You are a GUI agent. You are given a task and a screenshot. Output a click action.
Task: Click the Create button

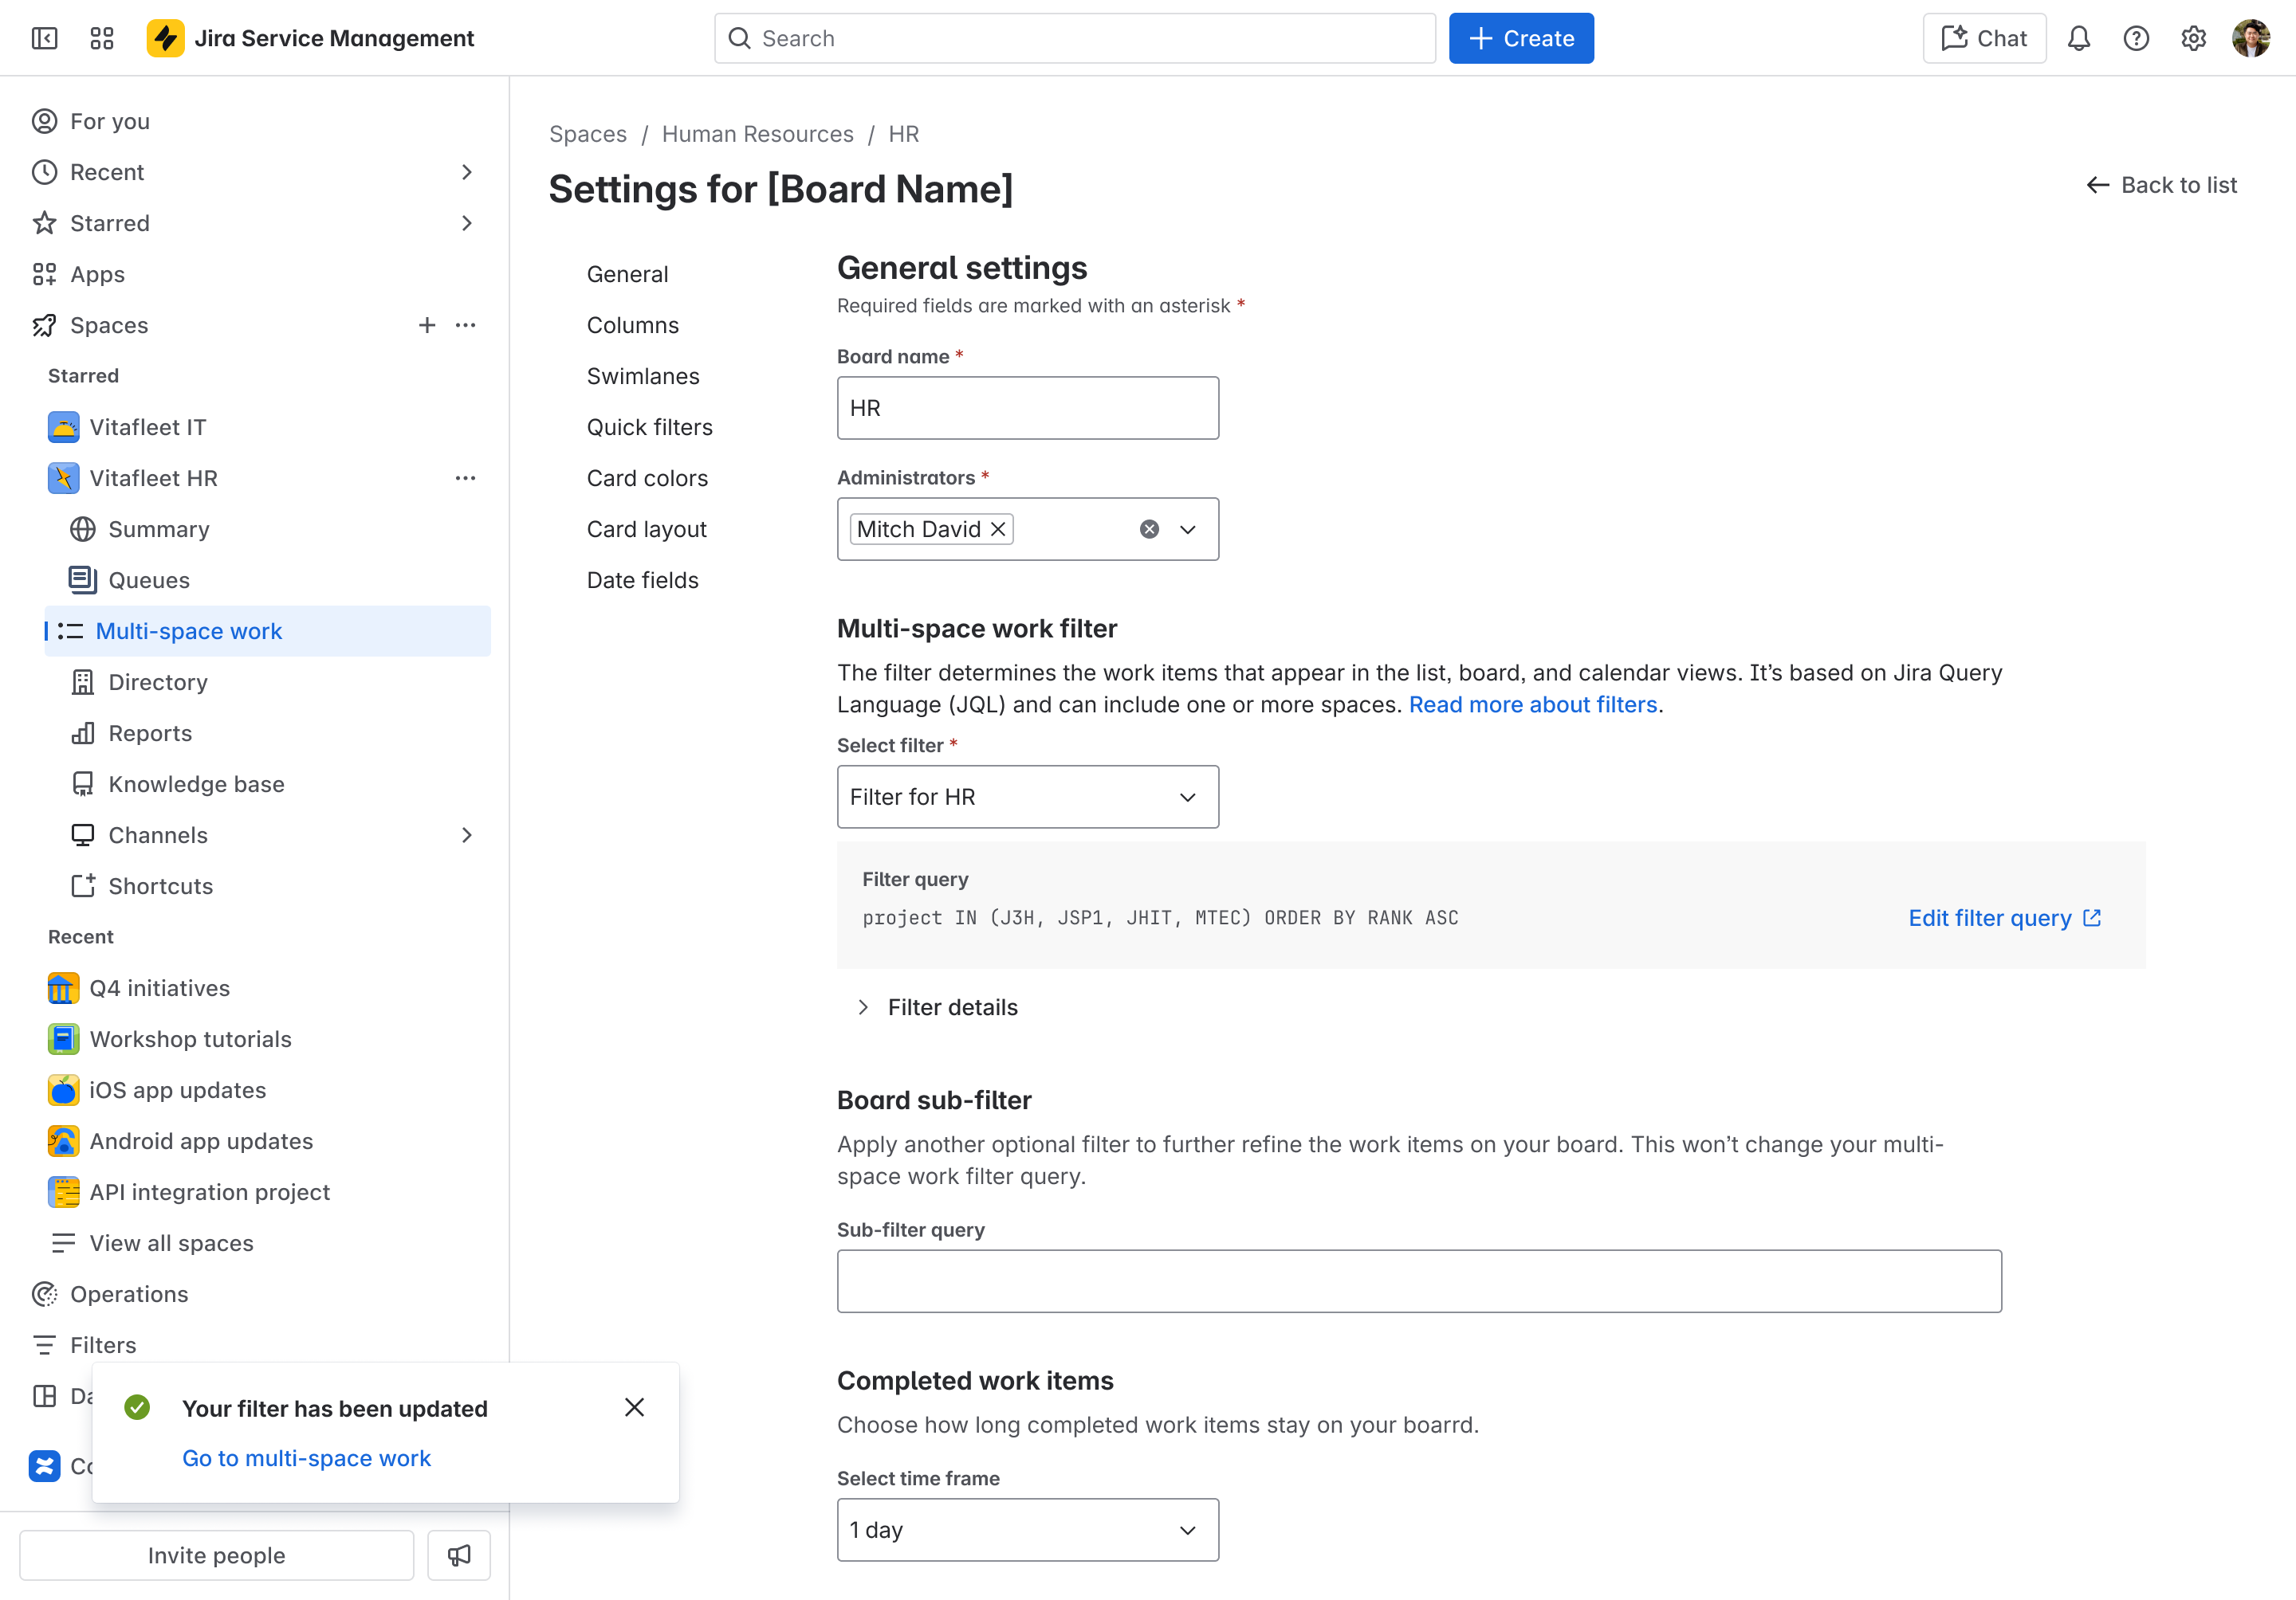(x=1521, y=38)
